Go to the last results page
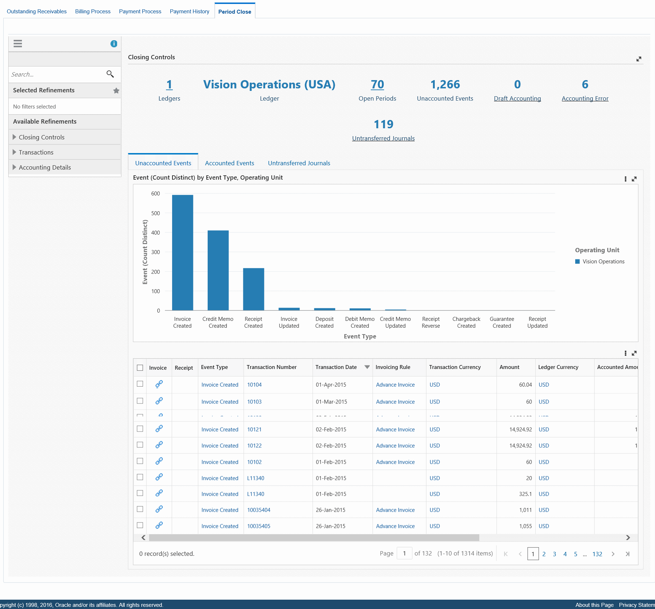This screenshot has width=655, height=609. (627, 554)
